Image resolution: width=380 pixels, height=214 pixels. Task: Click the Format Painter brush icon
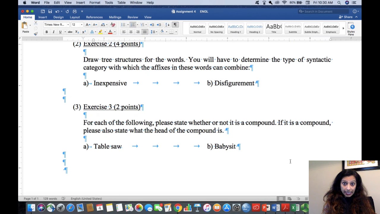[36, 34]
